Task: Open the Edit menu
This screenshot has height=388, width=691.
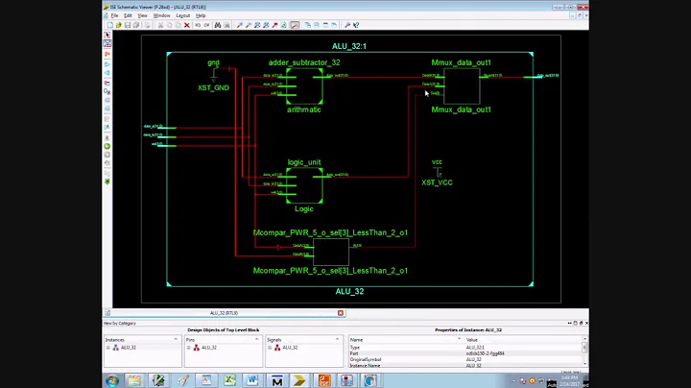Action: point(128,15)
